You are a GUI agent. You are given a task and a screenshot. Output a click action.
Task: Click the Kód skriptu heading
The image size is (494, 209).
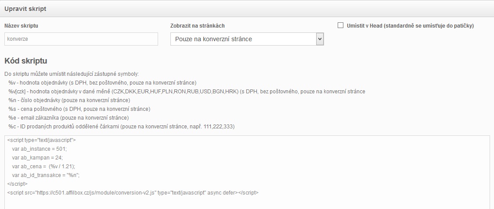pyautogui.click(x=26, y=61)
